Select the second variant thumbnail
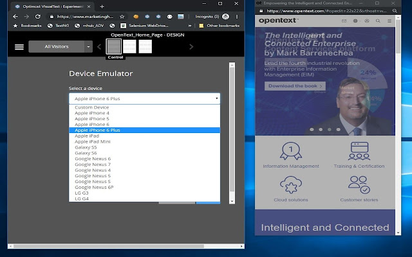 click(x=129, y=46)
